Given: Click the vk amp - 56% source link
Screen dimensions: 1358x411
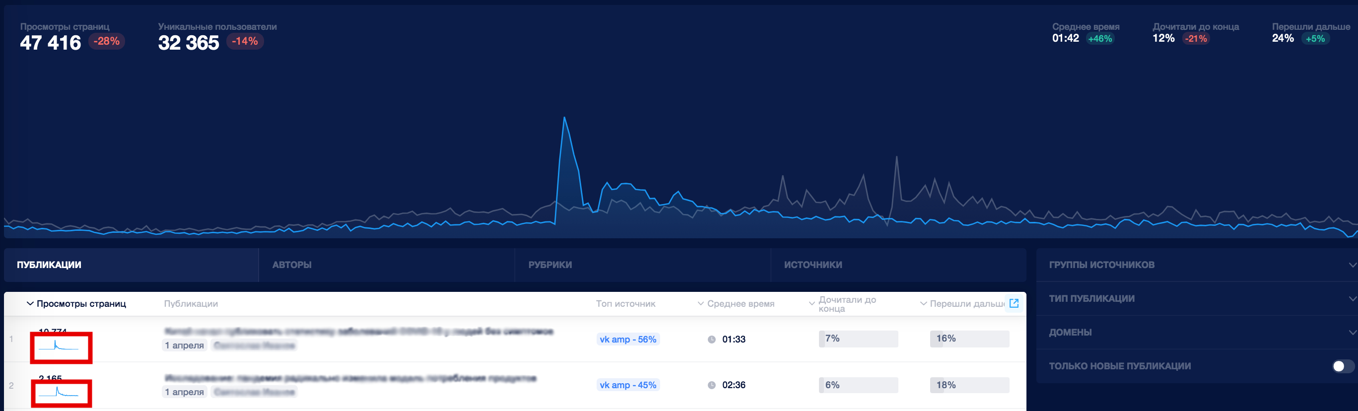Looking at the screenshot, I should [x=628, y=340].
